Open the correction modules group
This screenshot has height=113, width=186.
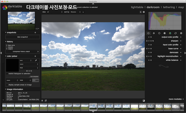(175, 33)
